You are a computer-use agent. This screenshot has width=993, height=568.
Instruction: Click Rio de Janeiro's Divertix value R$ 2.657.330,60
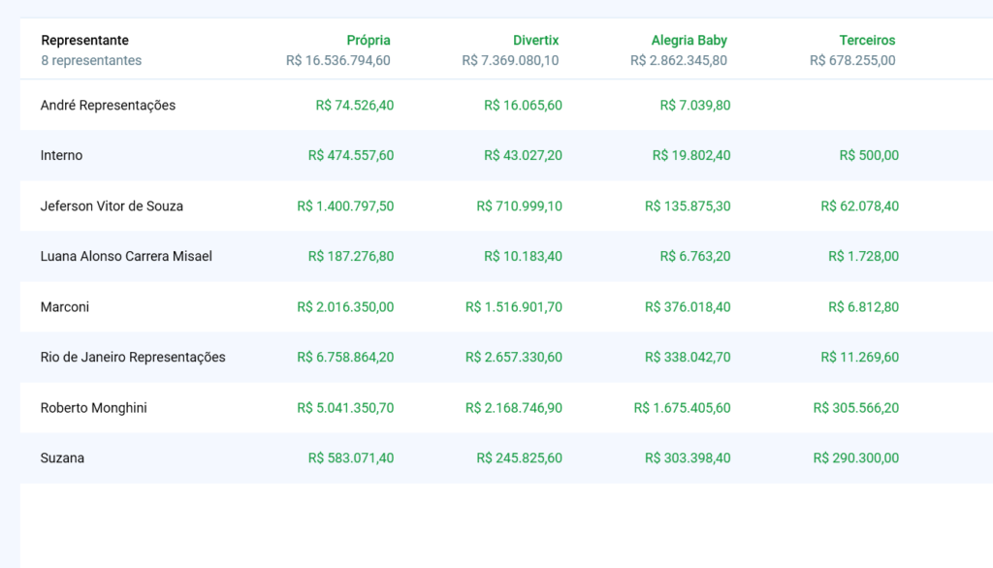[x=514, y=357]
